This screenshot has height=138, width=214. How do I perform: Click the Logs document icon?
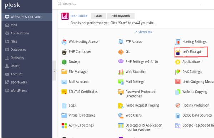pyautogui.click(x=64, y=105)
